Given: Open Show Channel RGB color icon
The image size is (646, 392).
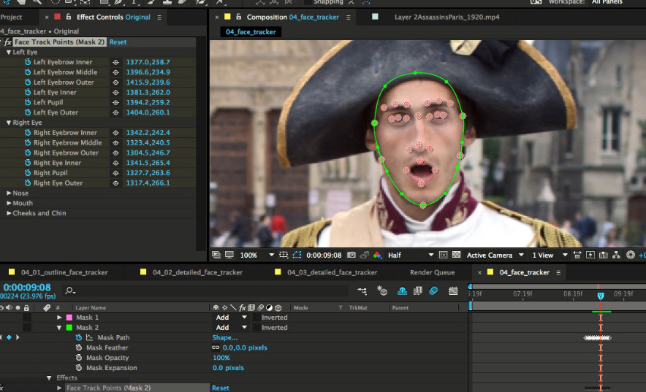Looking at the screenshot, I should [377, 255].
